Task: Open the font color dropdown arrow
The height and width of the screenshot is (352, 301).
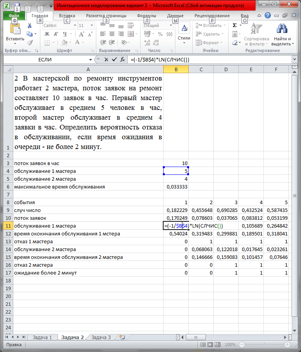Action: (83, 42)
